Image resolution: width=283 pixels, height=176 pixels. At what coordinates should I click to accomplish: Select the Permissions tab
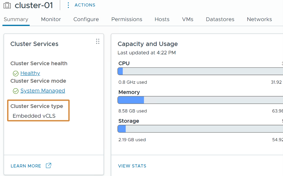pos(127,19)
